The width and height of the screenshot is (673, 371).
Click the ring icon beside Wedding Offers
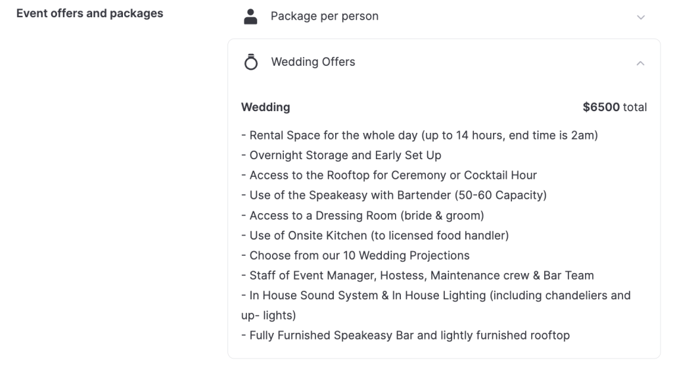click(x=250, y=62)
